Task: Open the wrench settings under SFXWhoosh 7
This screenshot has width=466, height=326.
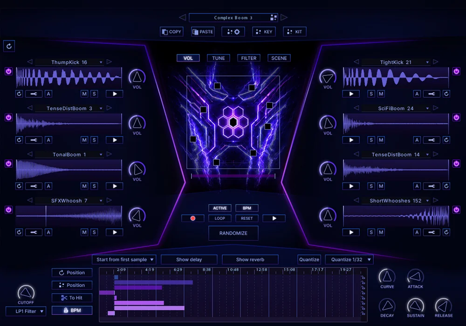Action: tap(34, 232)
